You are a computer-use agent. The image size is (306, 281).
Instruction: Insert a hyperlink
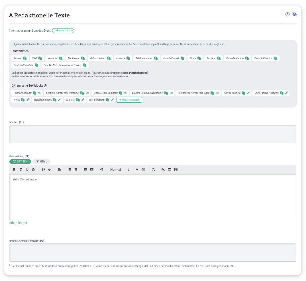pos(163,170)
